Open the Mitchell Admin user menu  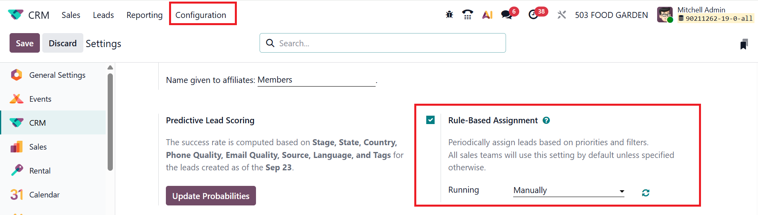point(705,15)
